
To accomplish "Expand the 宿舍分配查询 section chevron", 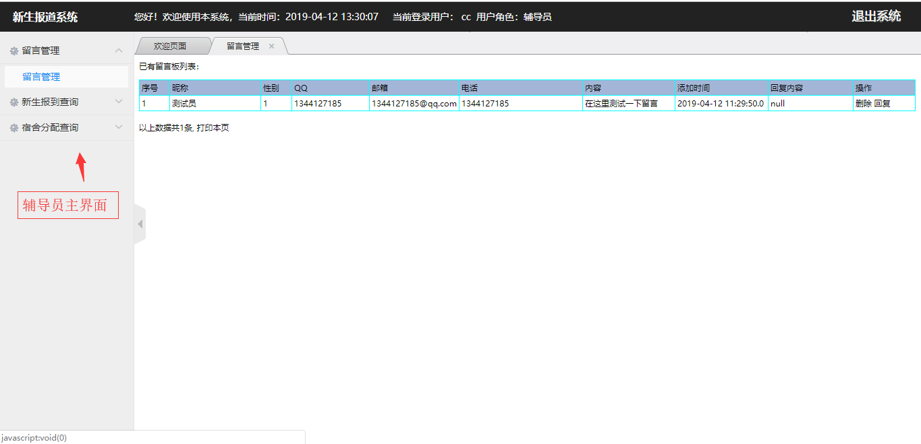I will pyautogui.click(x=119, y=127).
